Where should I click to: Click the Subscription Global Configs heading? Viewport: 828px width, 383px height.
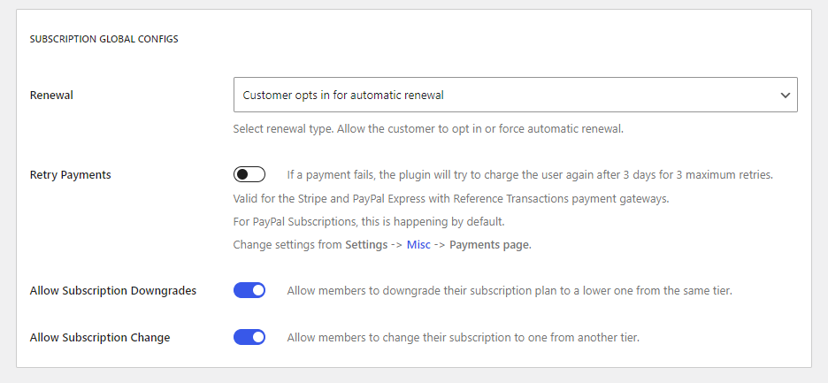pyautogui.click(x=104, y=39)
